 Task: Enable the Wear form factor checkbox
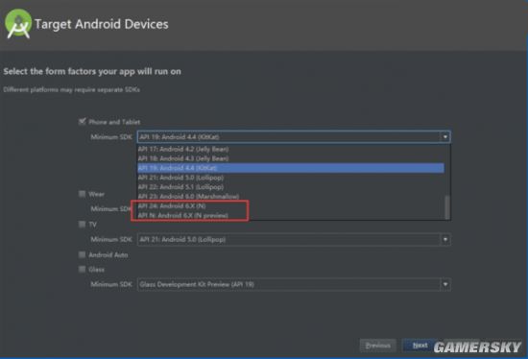coord(82,194)
